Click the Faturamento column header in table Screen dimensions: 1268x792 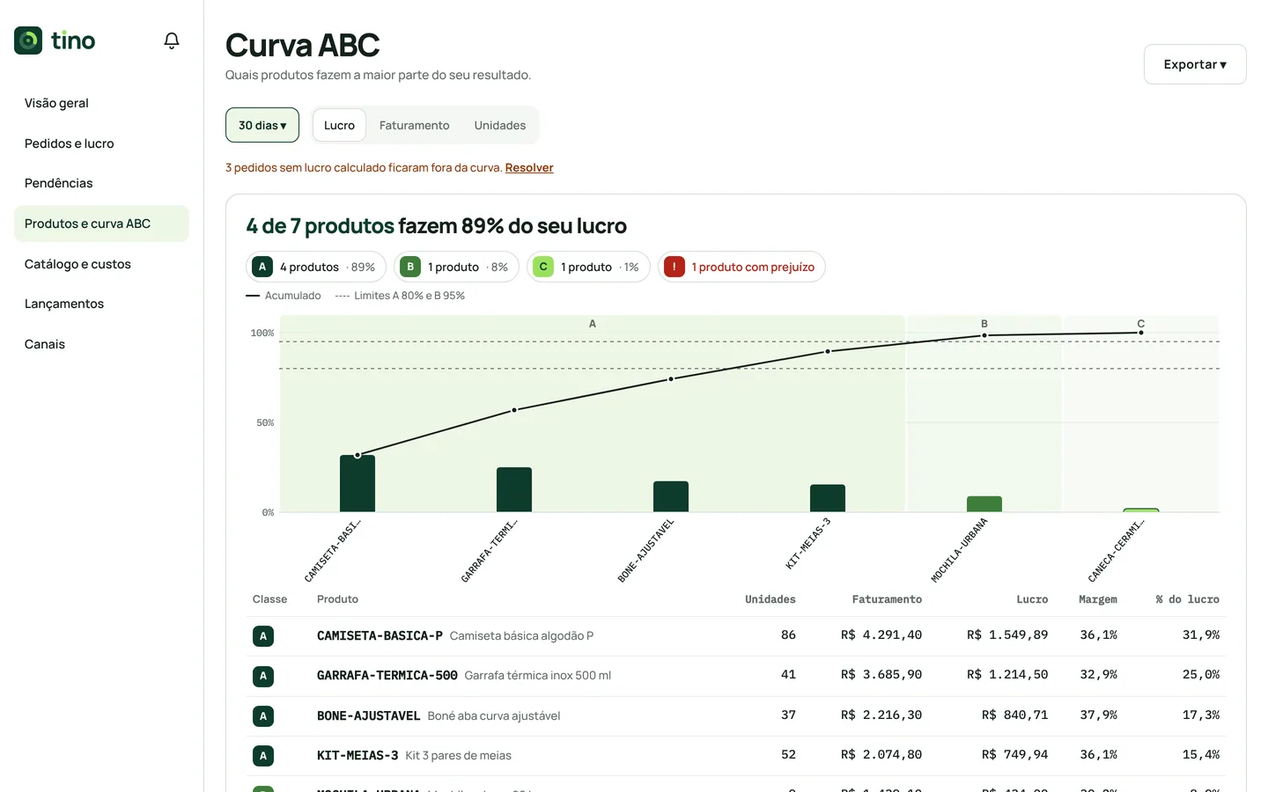tap(887, 599)
